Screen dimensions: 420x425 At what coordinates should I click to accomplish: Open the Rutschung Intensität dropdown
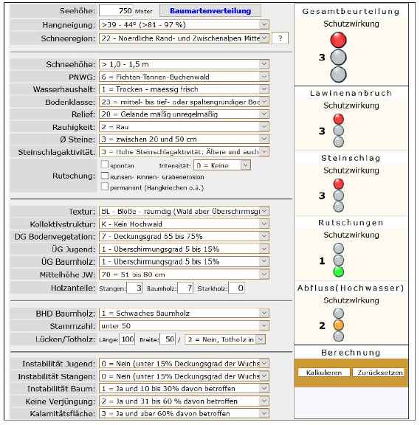click(x=222, y=165)
